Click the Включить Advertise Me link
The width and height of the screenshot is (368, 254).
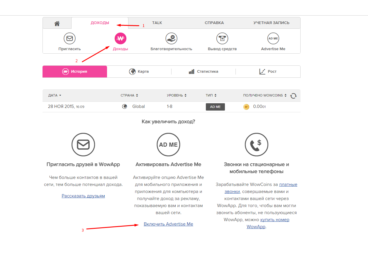tap(168, 224)
